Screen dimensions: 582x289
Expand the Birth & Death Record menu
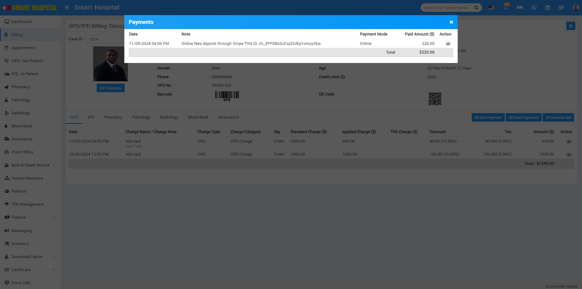(31, 165)
